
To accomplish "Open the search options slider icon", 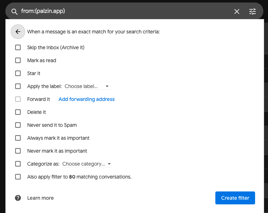I will [x=253, y=11].
